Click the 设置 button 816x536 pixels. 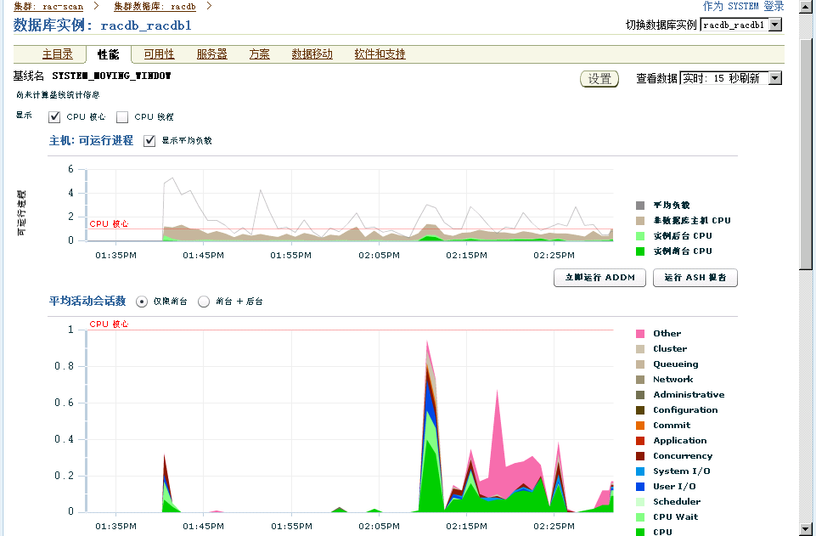pyautogui.click(x=599, y=77)
